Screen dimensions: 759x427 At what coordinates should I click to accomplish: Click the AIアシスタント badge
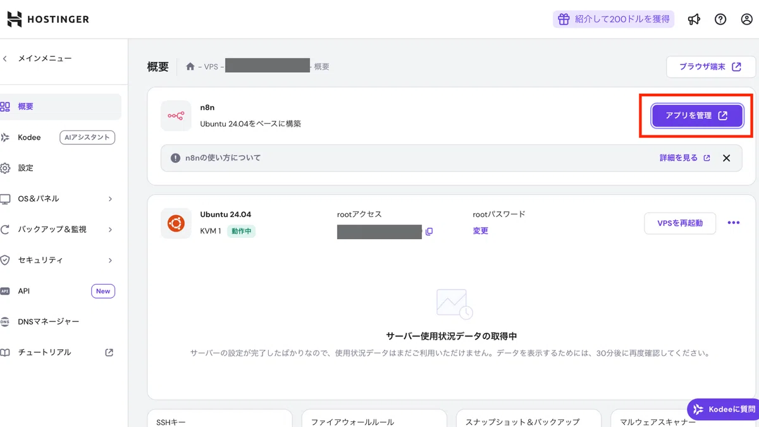87,137
